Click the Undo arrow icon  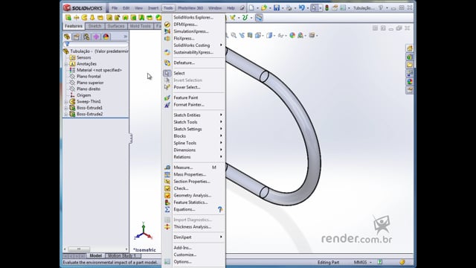pos(301,8)
